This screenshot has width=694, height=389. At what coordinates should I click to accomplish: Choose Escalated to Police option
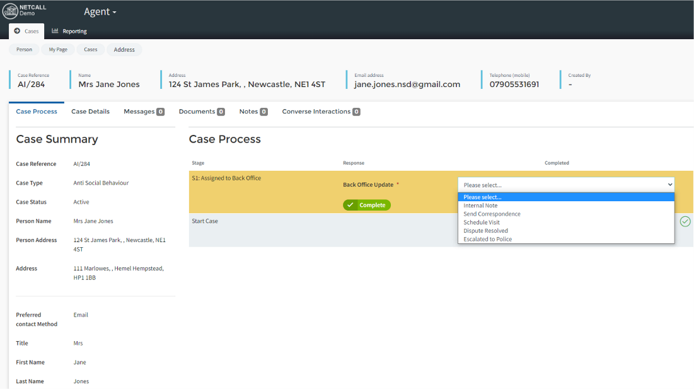[x=487, y=239]
